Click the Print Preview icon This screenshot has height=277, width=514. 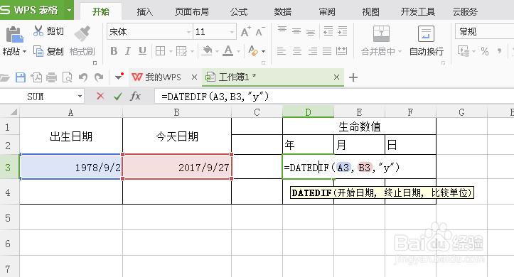click(x=68, y=77)
